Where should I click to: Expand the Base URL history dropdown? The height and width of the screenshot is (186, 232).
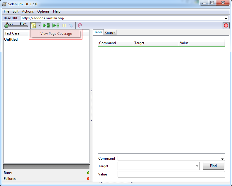[226, 18]
